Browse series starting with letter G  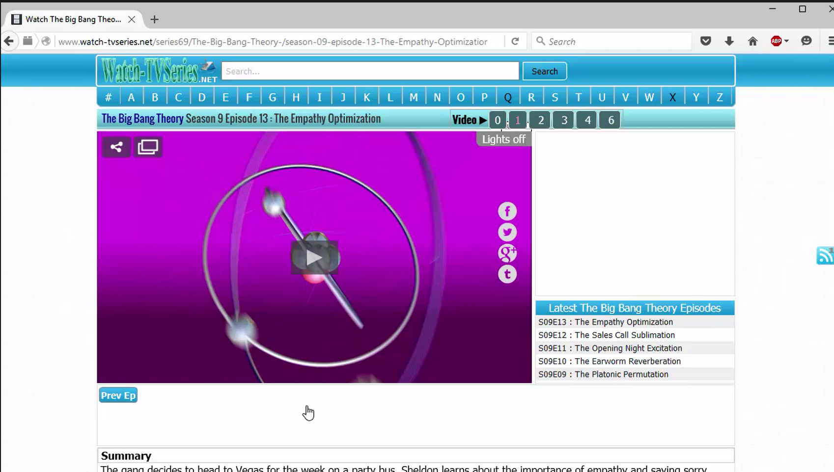273,97
